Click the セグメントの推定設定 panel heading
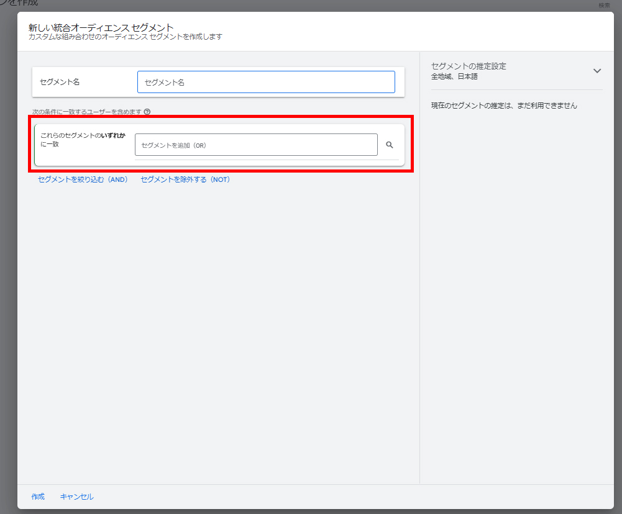The height and width of the screenshot is (514, 622). [469, 66]
